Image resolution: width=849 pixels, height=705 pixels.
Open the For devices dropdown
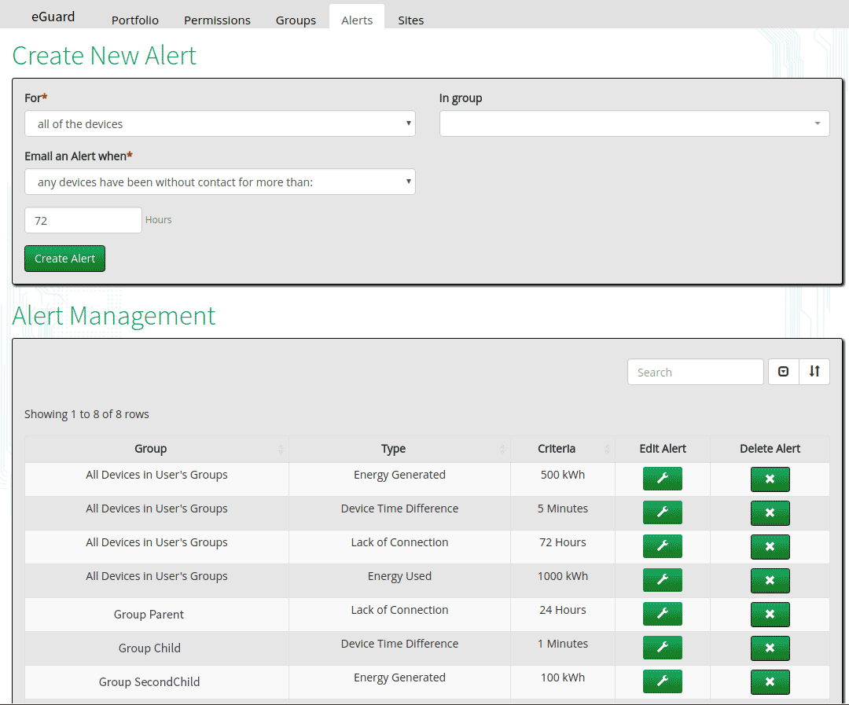click(220, 123)
